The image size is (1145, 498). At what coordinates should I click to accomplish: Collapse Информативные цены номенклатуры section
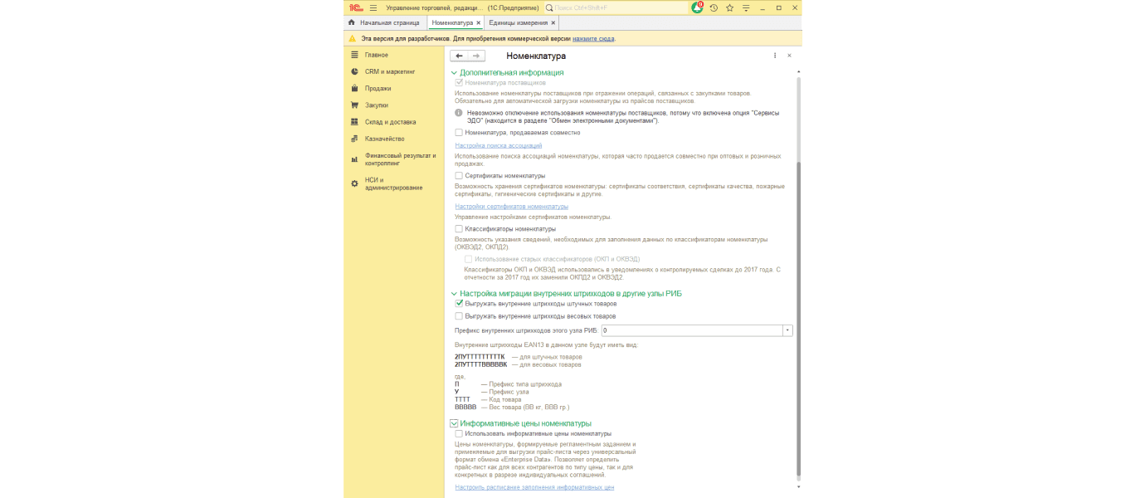click(454, 423)
